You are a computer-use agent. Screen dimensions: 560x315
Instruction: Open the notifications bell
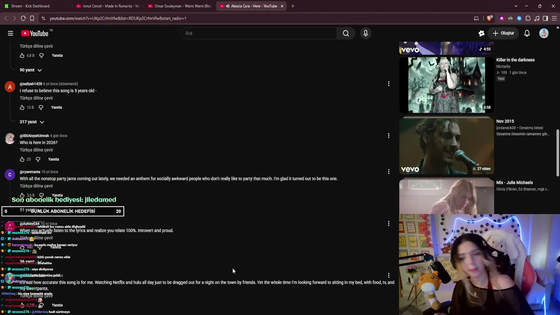(x=527, y=33)
